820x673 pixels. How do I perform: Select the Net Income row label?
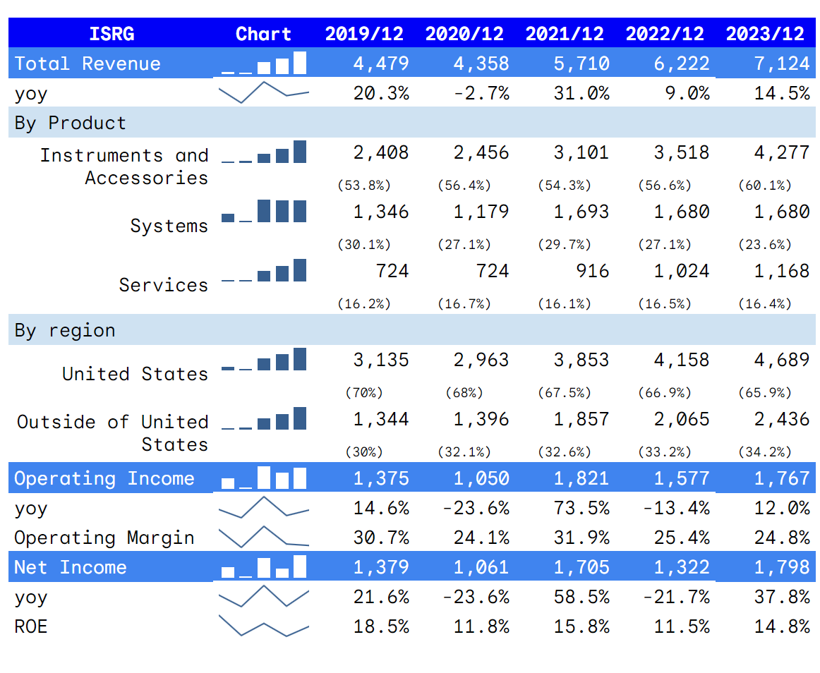(x=70, y=567)
